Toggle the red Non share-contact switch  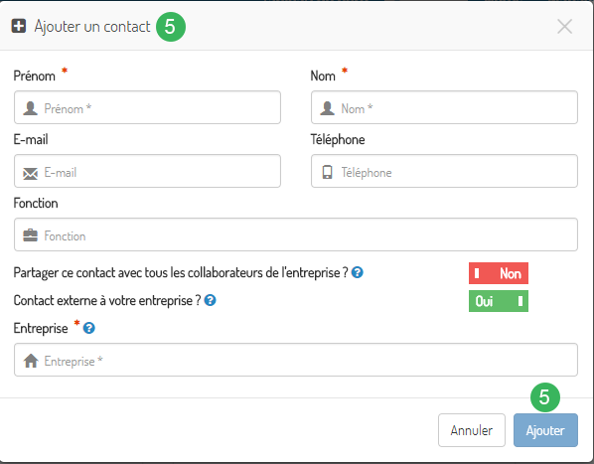pyautogui.click(x=499, y=273)
